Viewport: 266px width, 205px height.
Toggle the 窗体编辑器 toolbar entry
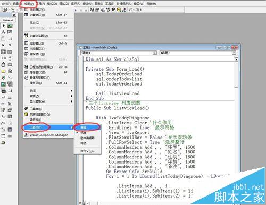(x=88, y=138)
